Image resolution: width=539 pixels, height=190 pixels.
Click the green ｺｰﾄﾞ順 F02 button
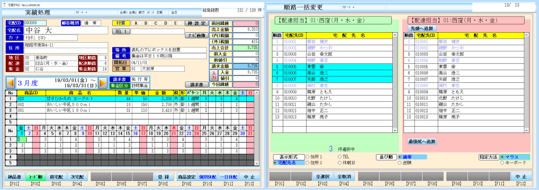36,177
